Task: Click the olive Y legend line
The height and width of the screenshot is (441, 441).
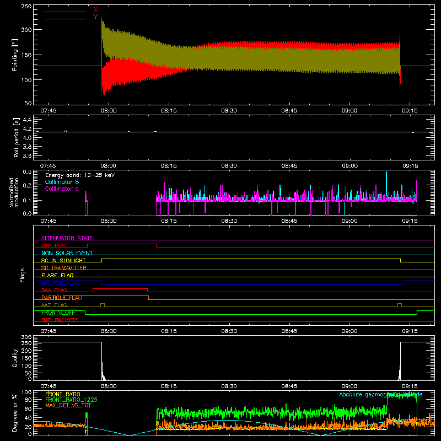Action: coord(66,19)
